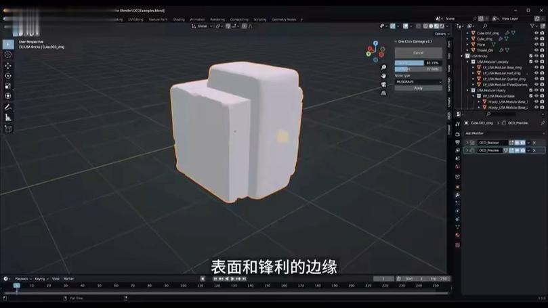
Task: Open the timeline Marker menu
Action: point(68,279)
